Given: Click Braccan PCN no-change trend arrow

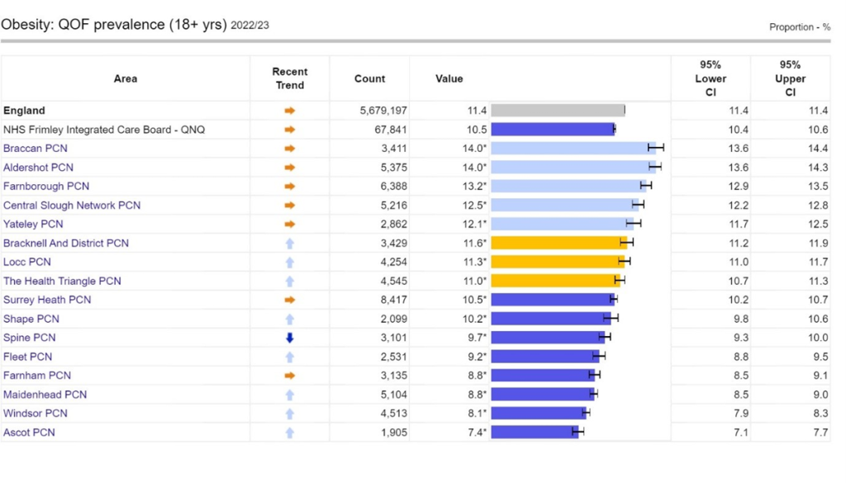Looking at the screenshot, I should [290, 149].
